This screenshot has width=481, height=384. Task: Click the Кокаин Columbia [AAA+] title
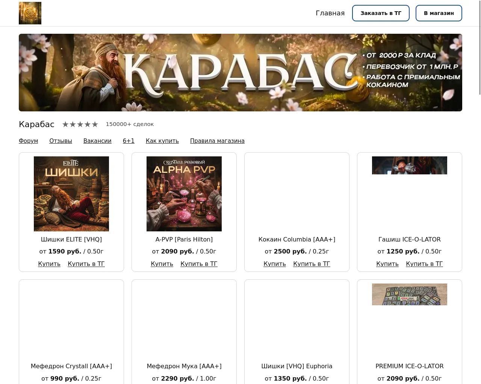point(297,239)
